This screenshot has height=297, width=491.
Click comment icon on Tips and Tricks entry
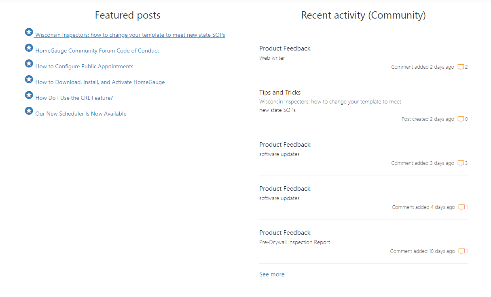click(461, 120)
